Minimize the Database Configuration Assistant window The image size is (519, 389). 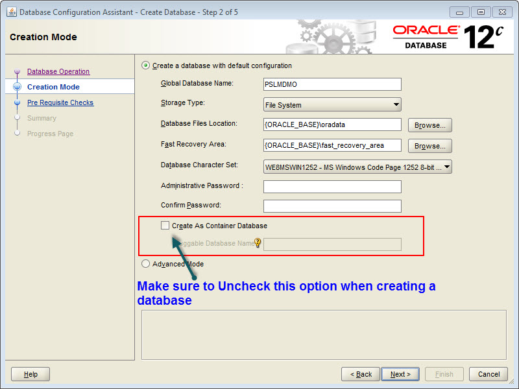[x=459, y=12]
